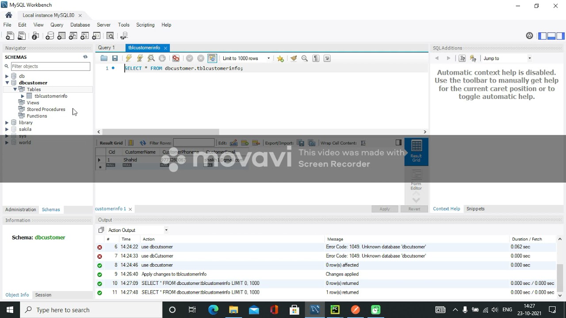Viewport: 566px width, 318px height.
Task: Save the query as a favorite snippet
Action: 280,58
